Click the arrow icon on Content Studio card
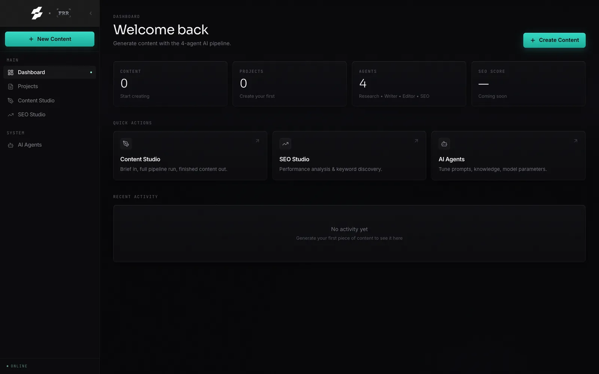This screenshot has width=599, height=374. coord(258,141)
